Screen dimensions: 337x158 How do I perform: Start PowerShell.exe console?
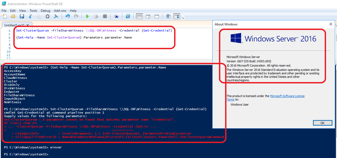(x=128, y=16)
